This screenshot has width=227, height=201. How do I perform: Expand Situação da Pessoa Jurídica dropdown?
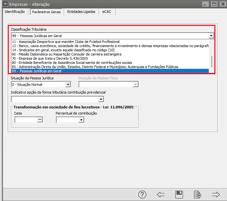pyautogui.click(x=68, y=85)
